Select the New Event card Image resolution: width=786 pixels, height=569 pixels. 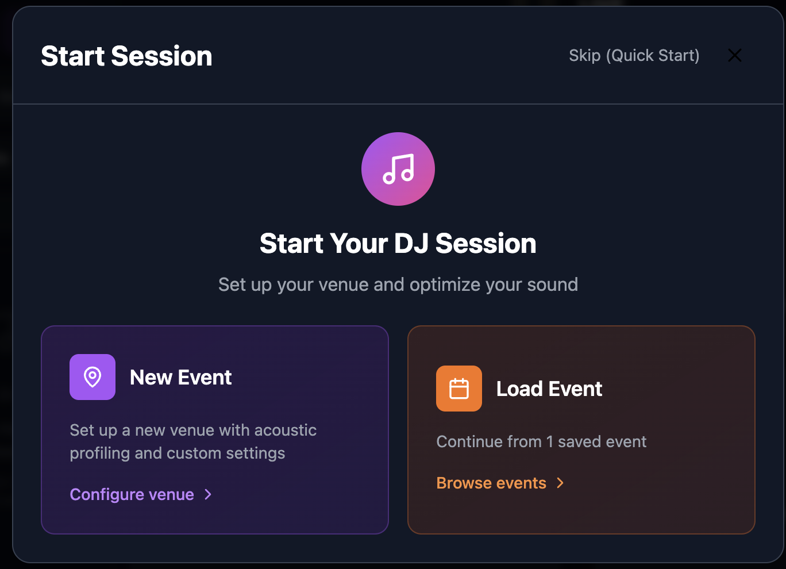[214, 429]
